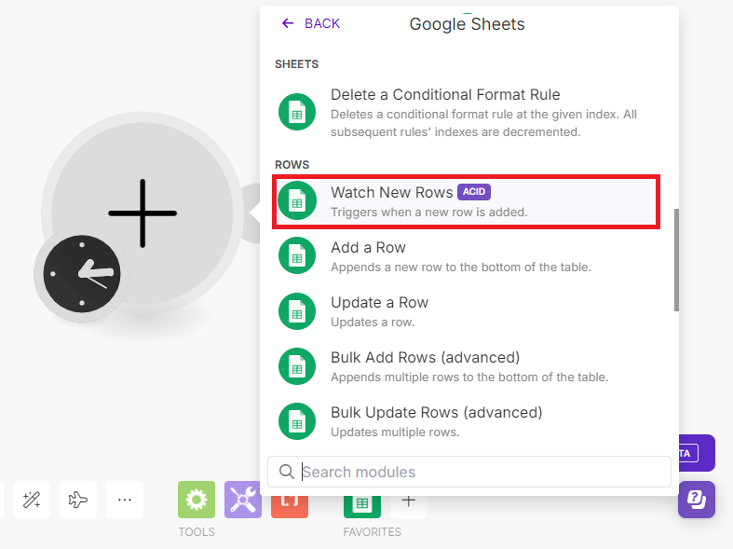Add a favorite with plus button
The width and height of the screenshot is (733, 549).
click(x=409, y=506)
